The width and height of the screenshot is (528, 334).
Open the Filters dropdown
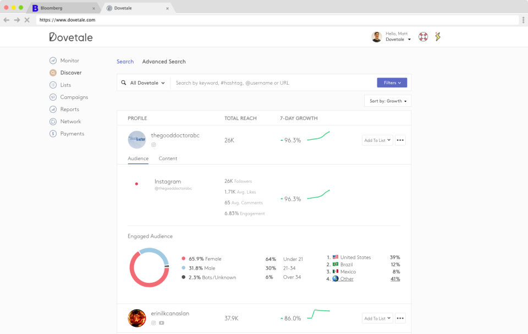tap(392, 83)
